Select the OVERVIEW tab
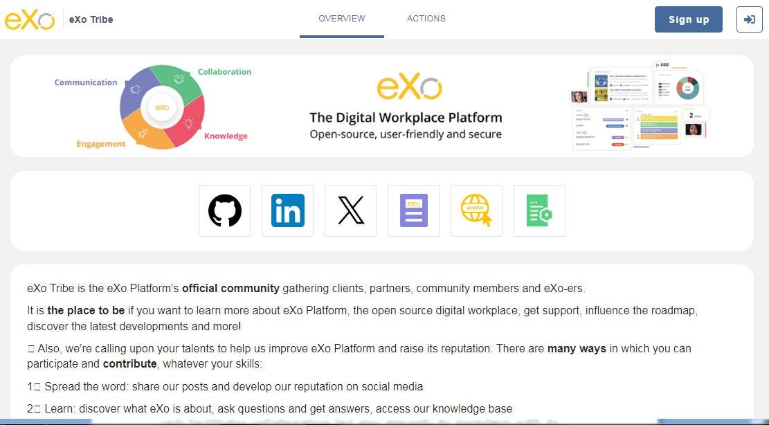769x425 pixels. click(x=341, y=19)
